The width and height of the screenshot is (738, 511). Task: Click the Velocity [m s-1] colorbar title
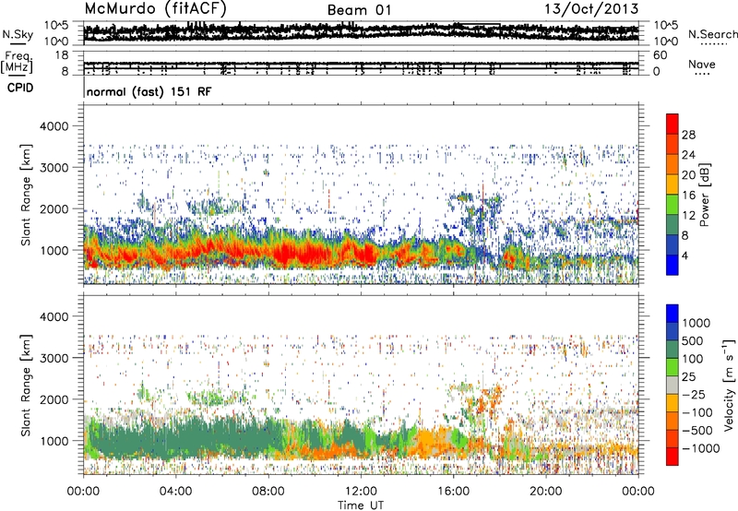pos(729,386)
